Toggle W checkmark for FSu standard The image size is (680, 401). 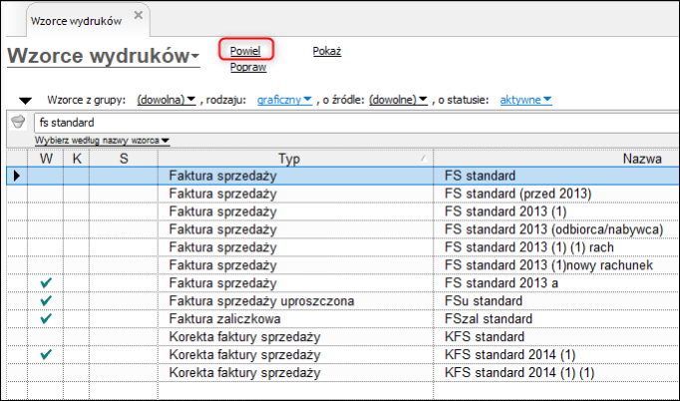point(46,301)
